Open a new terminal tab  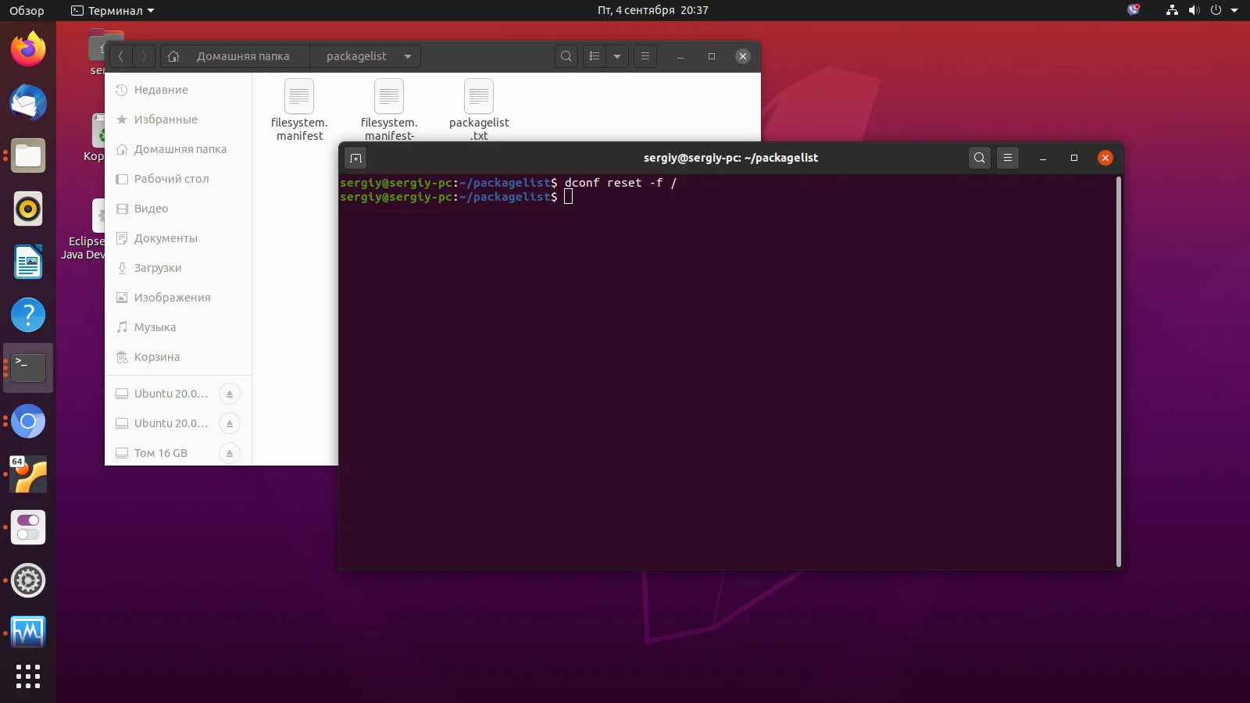pyautogui.click(x=355, y=159)
